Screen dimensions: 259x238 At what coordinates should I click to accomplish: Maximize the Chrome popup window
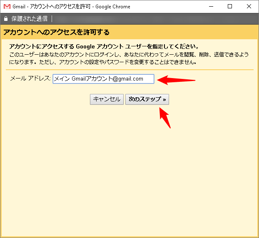230,6
